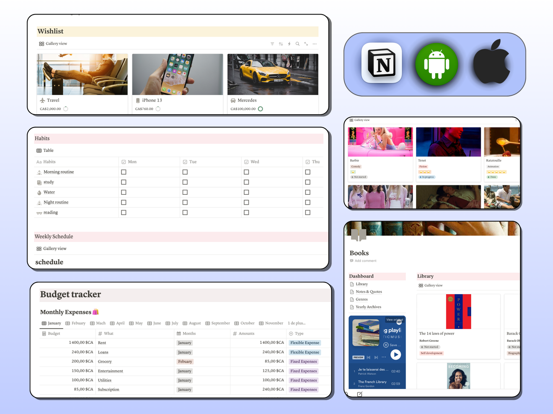Viewport: 553px width, 414px height.
Task: Open the three-dot more options in Wishlist
Action: point(315,44)
